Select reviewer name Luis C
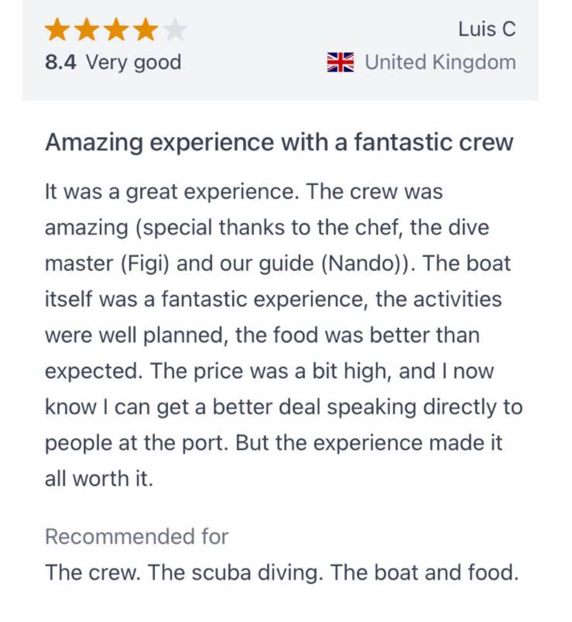Screen dimensions: 572x622 (487, 29)
